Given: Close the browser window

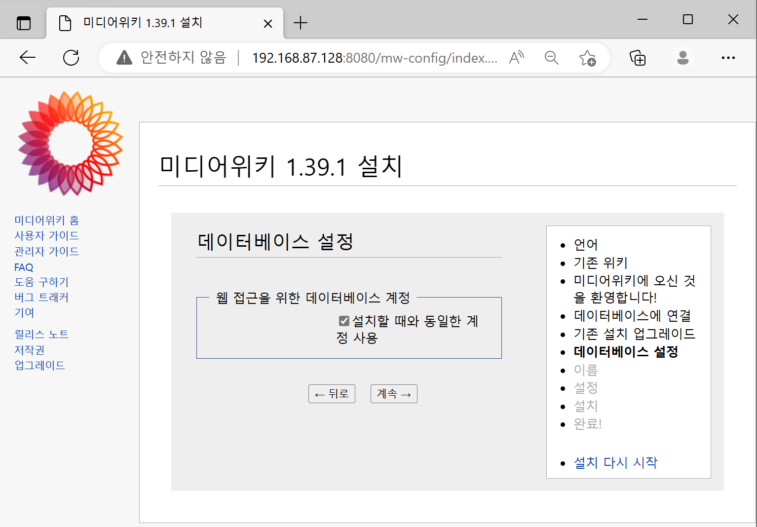Looking at the screenshot, I should (733, 19).
